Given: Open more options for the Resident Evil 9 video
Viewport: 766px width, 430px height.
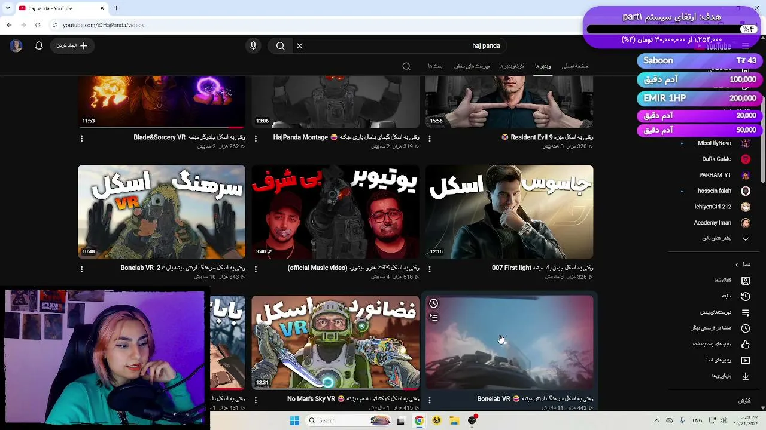Looking at the screenshot, I should pyautogui.click(x=430, y=139).
